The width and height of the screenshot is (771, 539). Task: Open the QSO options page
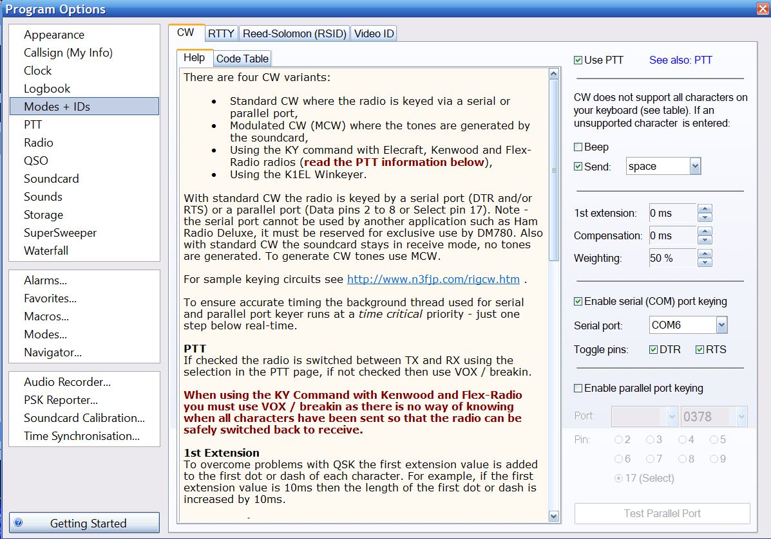pyautogui.click(x=84, y=161)
